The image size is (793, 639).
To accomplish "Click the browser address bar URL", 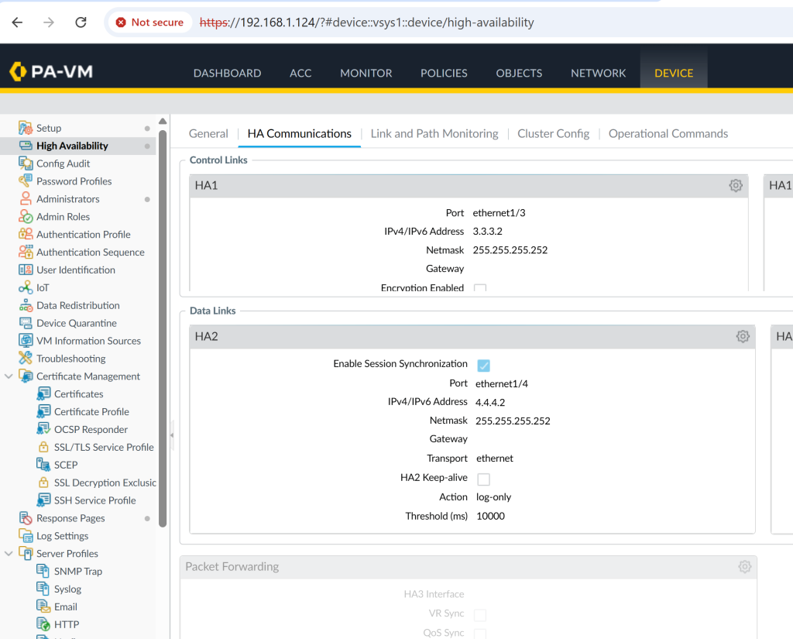I will [x=366, y=22].
